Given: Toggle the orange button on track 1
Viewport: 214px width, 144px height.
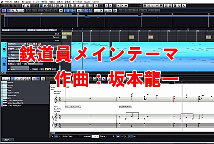Looking at the screenshot, I should point(39,44).
